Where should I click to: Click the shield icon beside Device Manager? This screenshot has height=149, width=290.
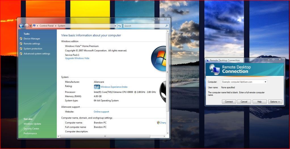coord(21,39)
